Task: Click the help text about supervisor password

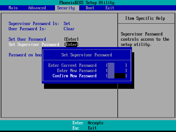Action: [145, 39]
